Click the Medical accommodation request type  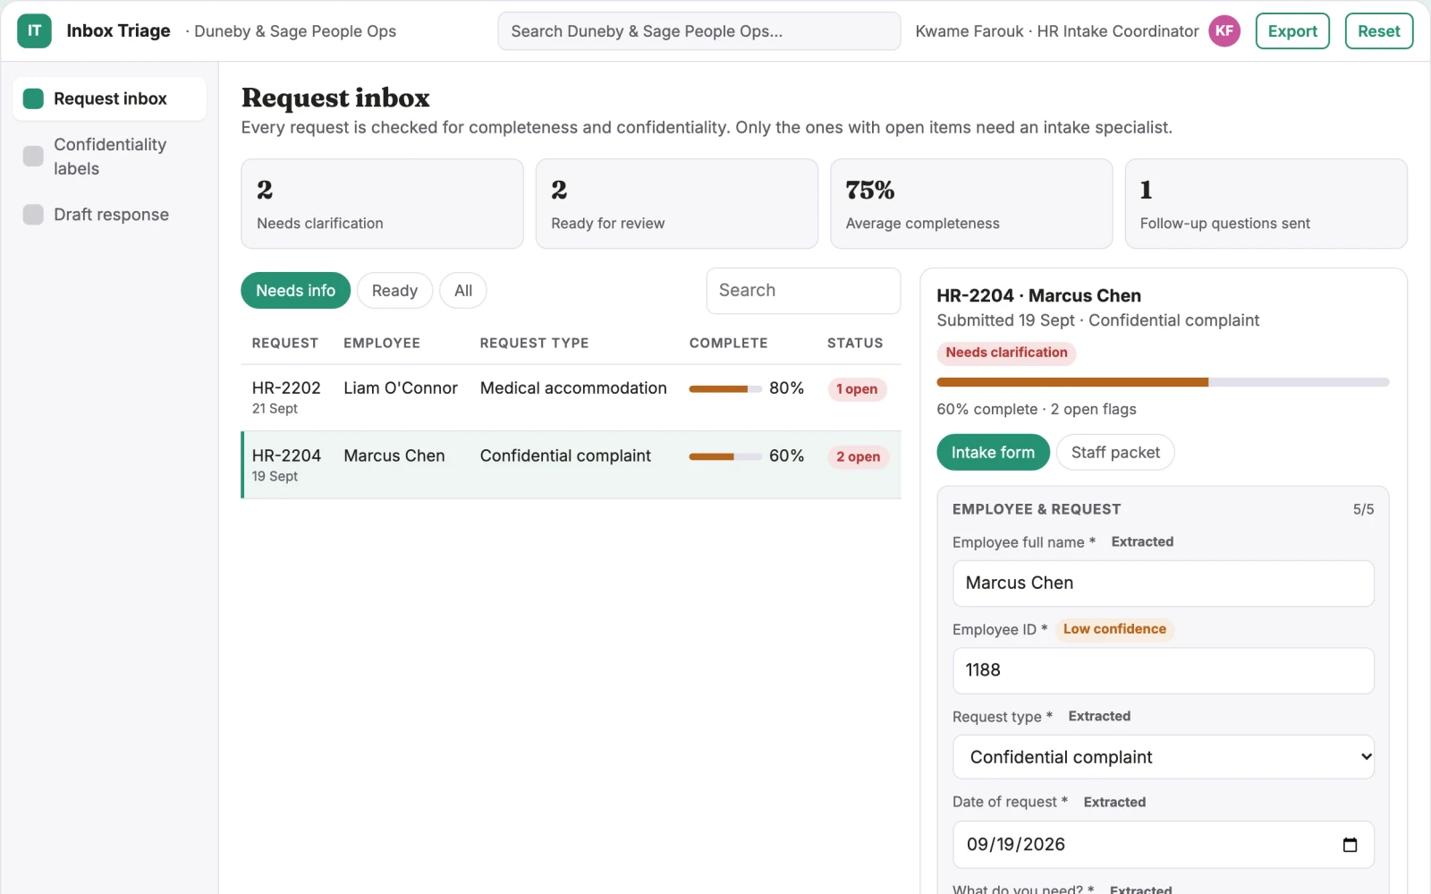573,388
